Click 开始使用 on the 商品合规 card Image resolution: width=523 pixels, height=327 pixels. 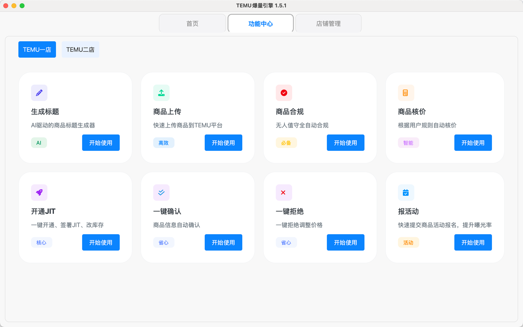point(346,143)
